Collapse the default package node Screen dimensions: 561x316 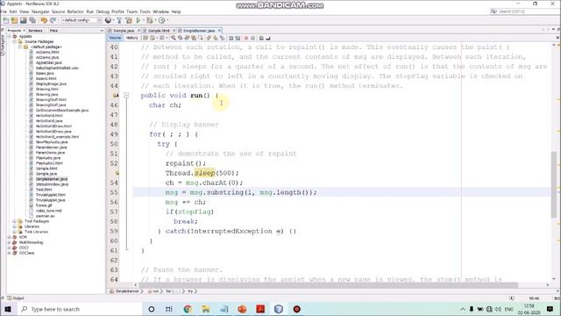click(x=20, y=47)
